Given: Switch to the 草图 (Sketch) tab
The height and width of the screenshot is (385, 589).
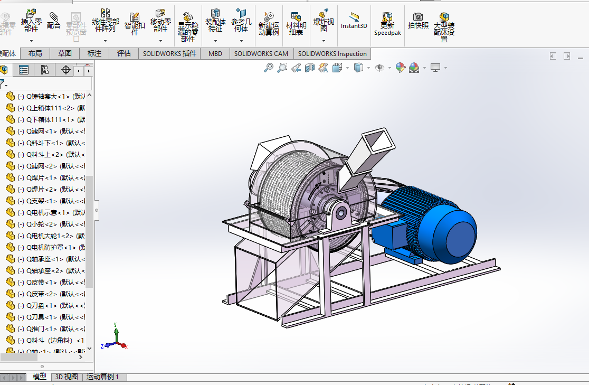Looking at the screenshot, I should [x=64, y=53].
